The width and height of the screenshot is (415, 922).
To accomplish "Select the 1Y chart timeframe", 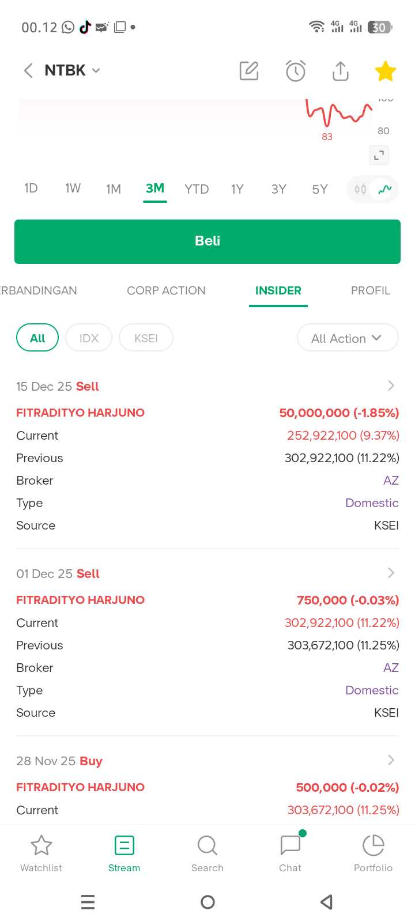I will [237, 189].
